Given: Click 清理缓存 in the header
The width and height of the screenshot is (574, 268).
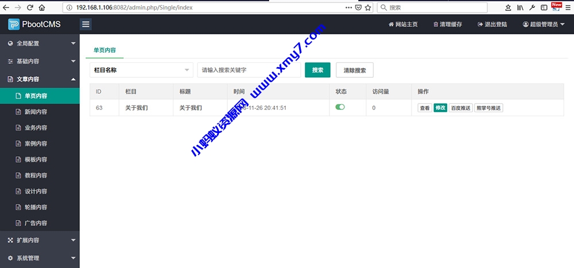Looking at the screenshot, I should click(448, 25).
